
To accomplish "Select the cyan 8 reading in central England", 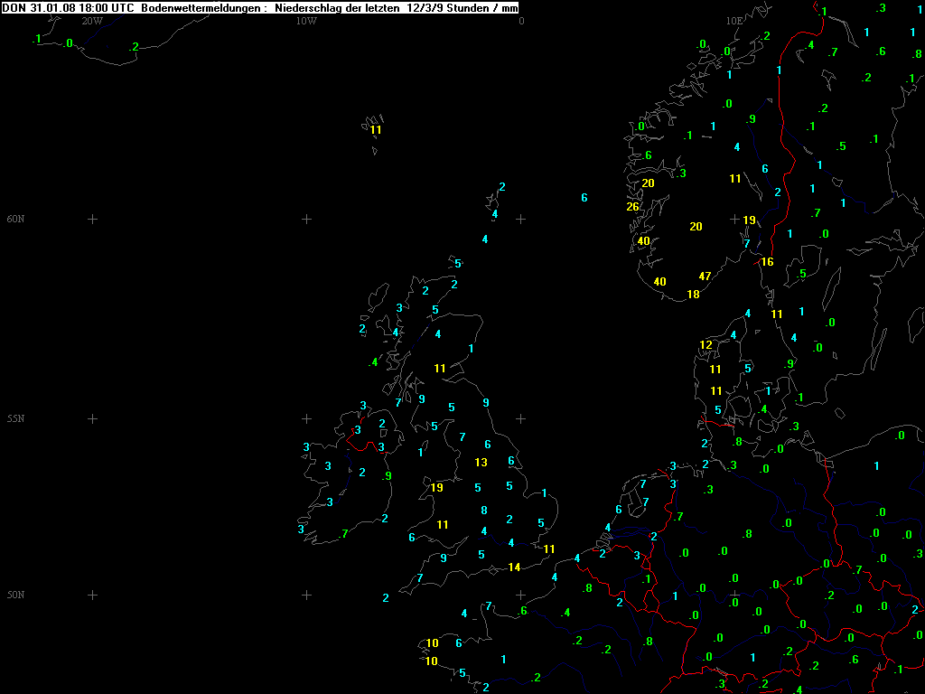I will pos(484,511).
